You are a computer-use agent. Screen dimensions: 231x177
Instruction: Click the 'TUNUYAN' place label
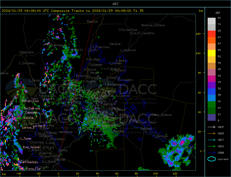[x=60, y=160]
